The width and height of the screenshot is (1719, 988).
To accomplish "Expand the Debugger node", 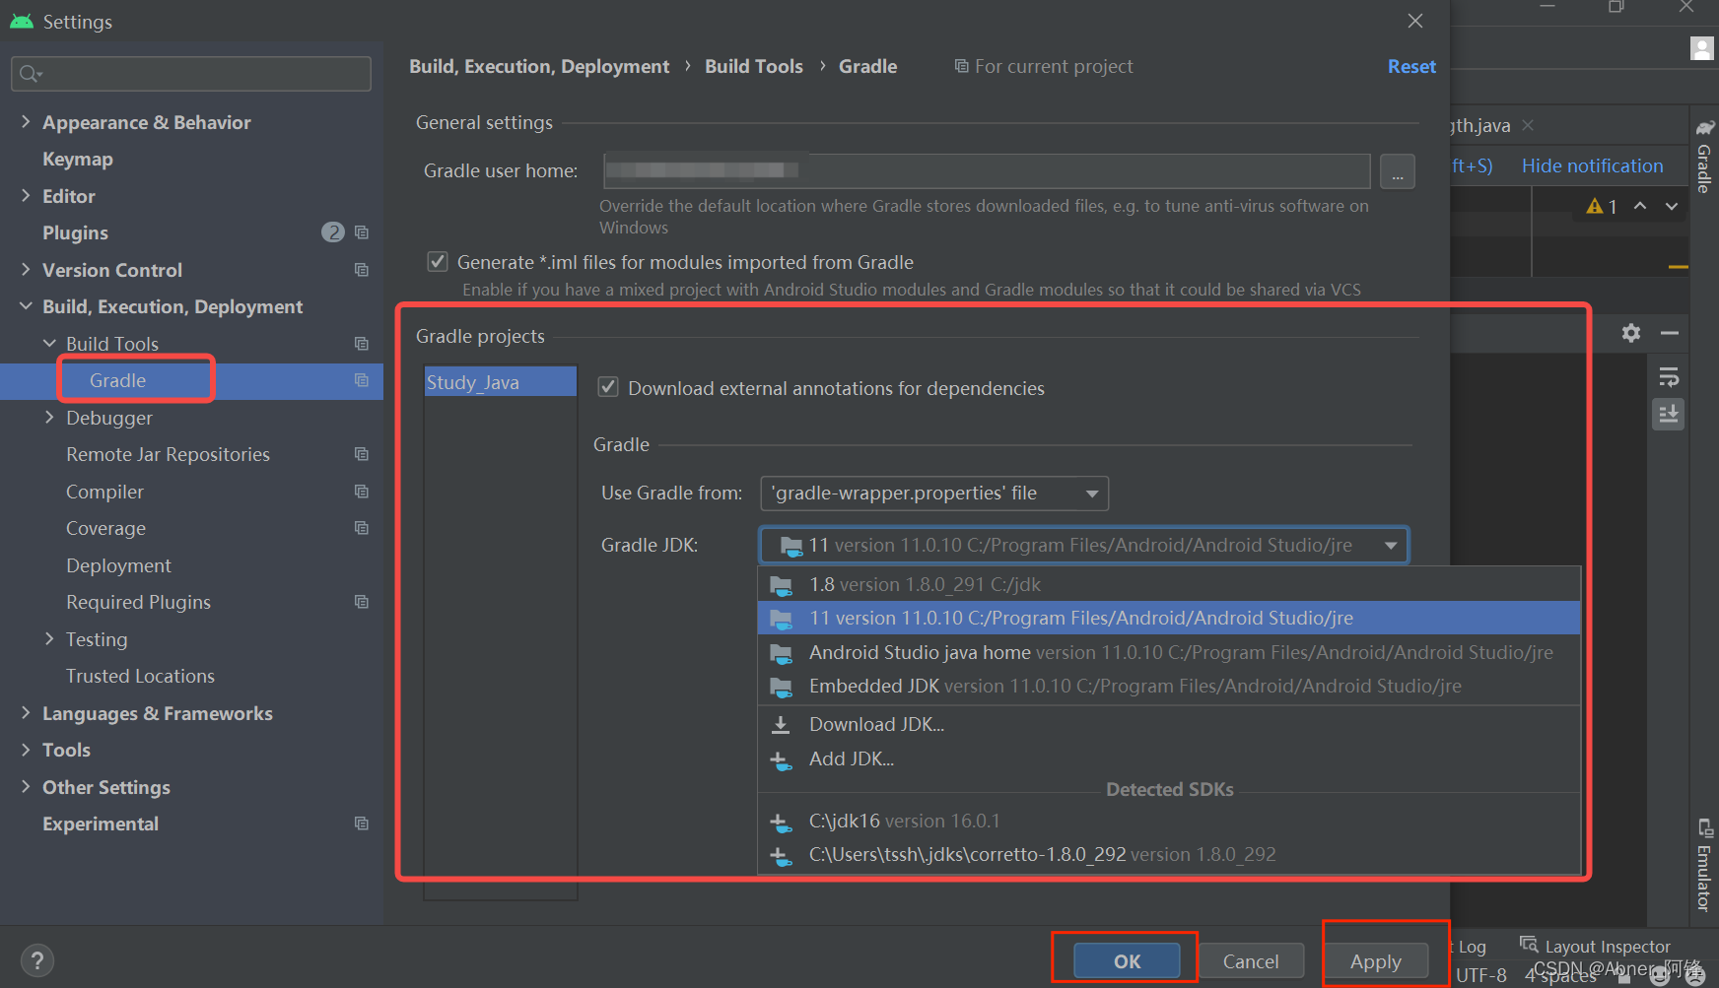I will tap(49, 417).
